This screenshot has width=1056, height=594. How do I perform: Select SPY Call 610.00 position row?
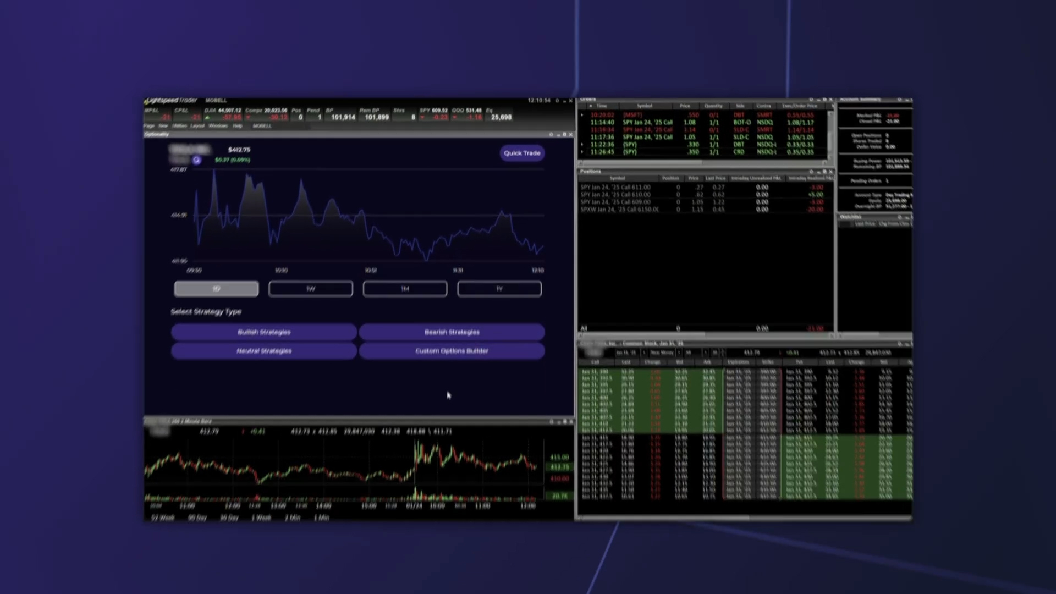(x=615, y=195)
